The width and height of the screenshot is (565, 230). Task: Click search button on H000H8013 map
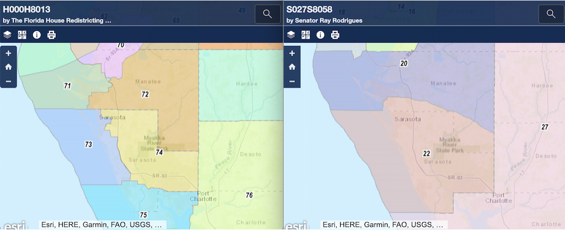[267, 14]
